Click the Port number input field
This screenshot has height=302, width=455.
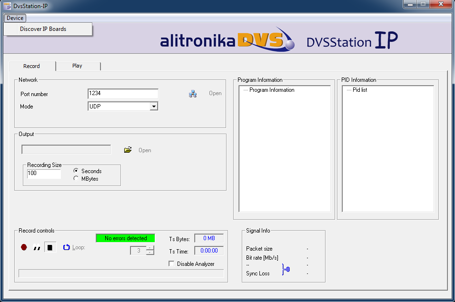pos(123,94)
